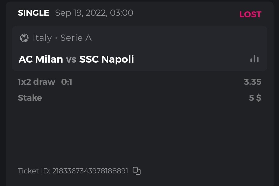The width and height of the screenshot is (279, 186).
Task: Click the LOST status label
Action: [250, 14]
